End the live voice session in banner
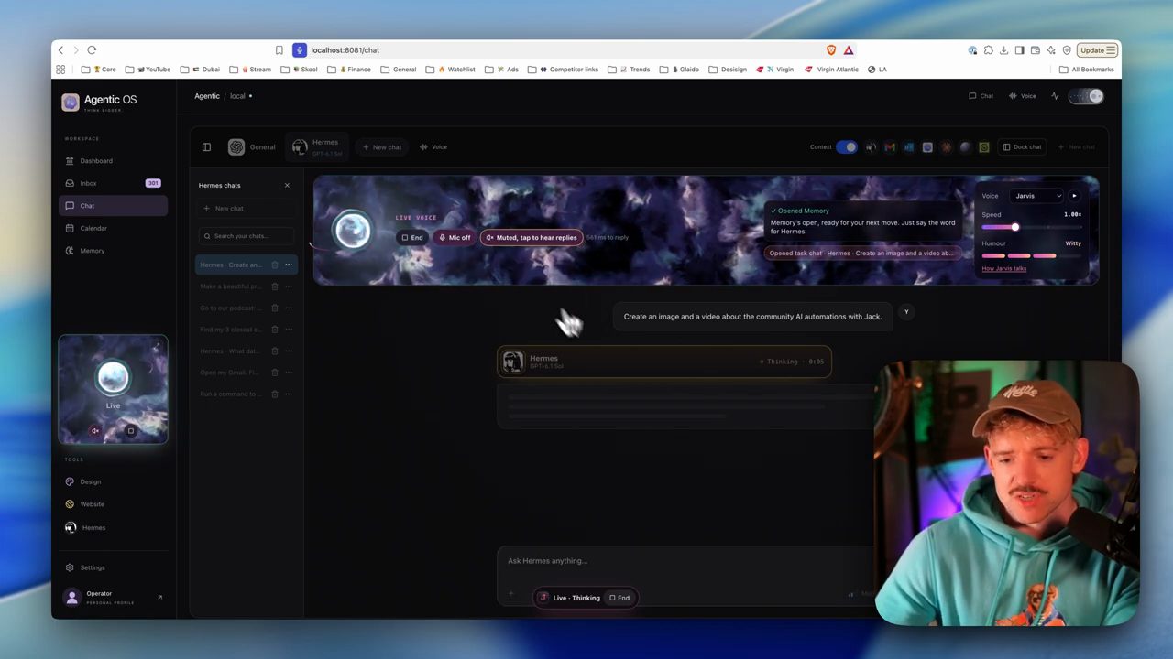 coord(411,238)
